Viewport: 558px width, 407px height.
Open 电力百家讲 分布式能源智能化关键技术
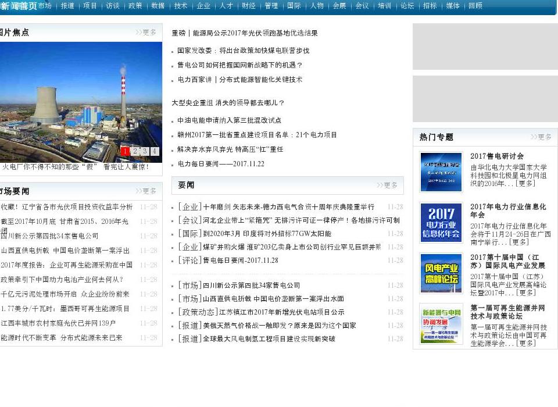240,80
